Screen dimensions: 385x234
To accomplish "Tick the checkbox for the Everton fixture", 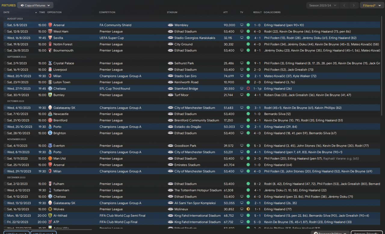I will (x=5, y=146).
